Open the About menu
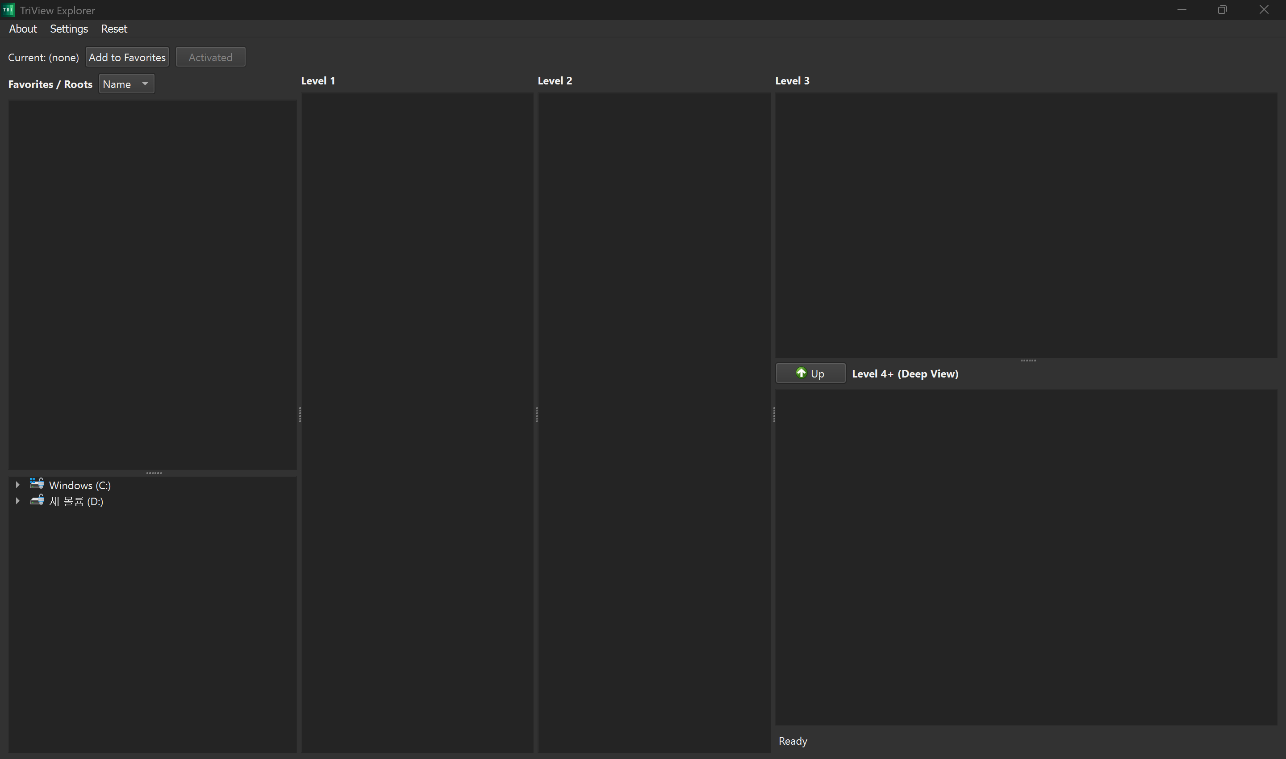The image size is (1286, 759). click(23, 29)
